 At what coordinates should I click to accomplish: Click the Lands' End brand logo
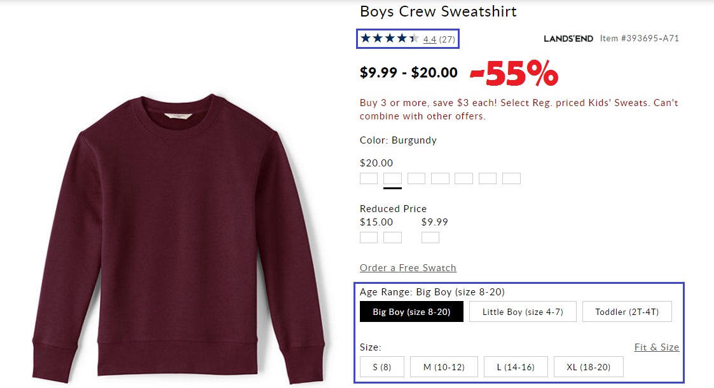click(568, 39)
